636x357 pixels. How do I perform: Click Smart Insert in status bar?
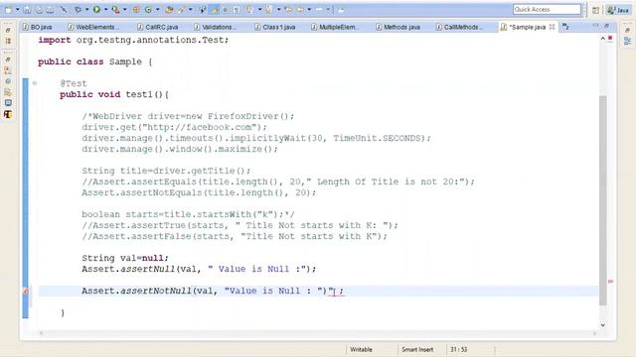pos(417,349)
